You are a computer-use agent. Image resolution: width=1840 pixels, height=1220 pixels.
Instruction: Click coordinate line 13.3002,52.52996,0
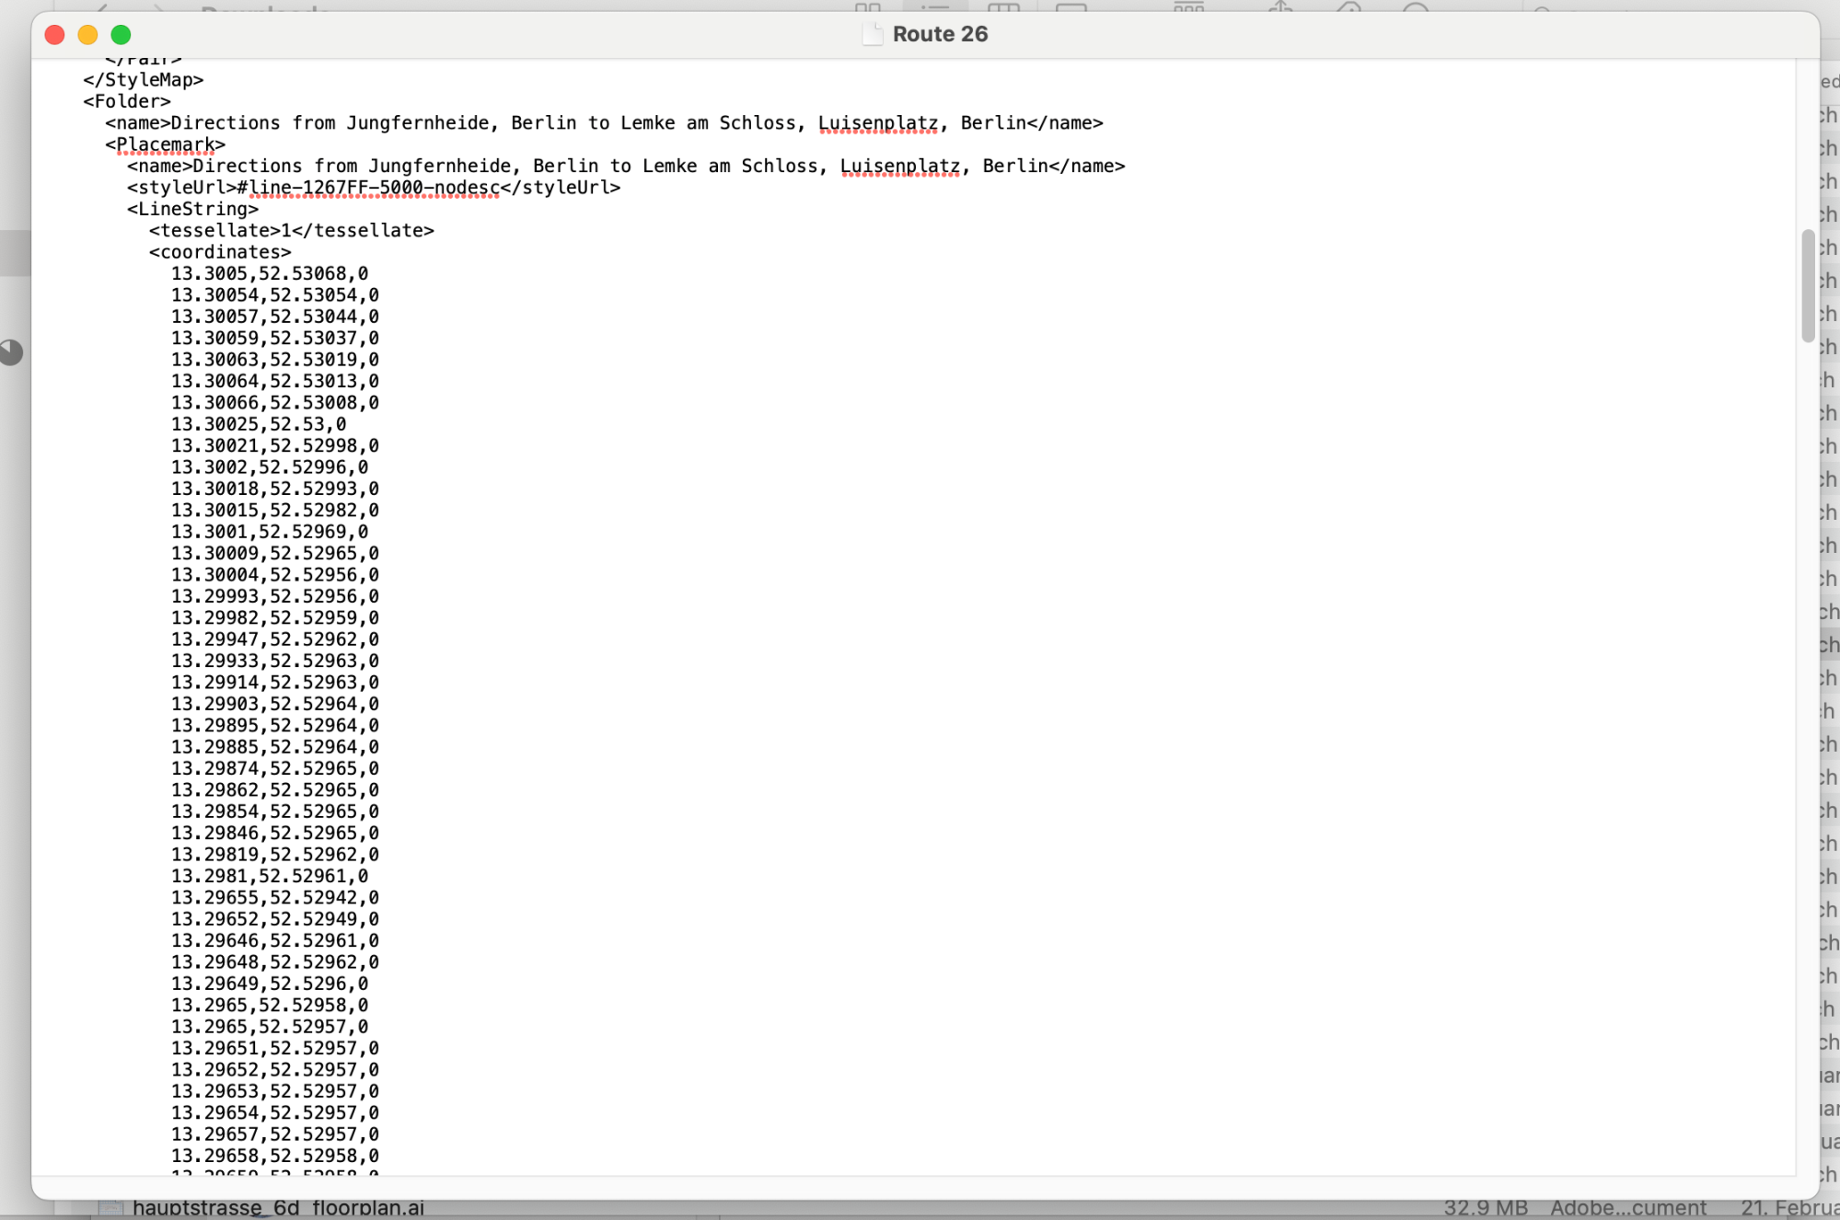(270, 467)
